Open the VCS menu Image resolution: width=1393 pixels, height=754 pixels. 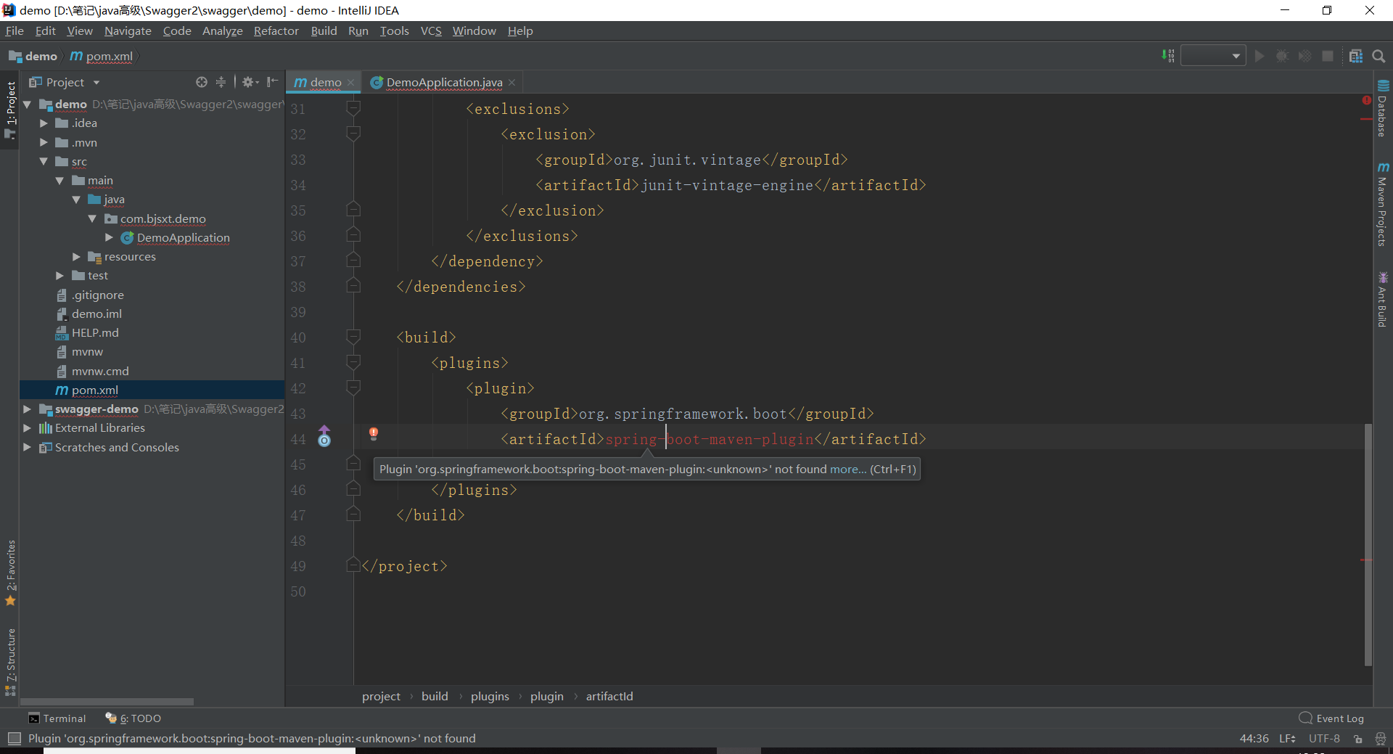(431, 30)
